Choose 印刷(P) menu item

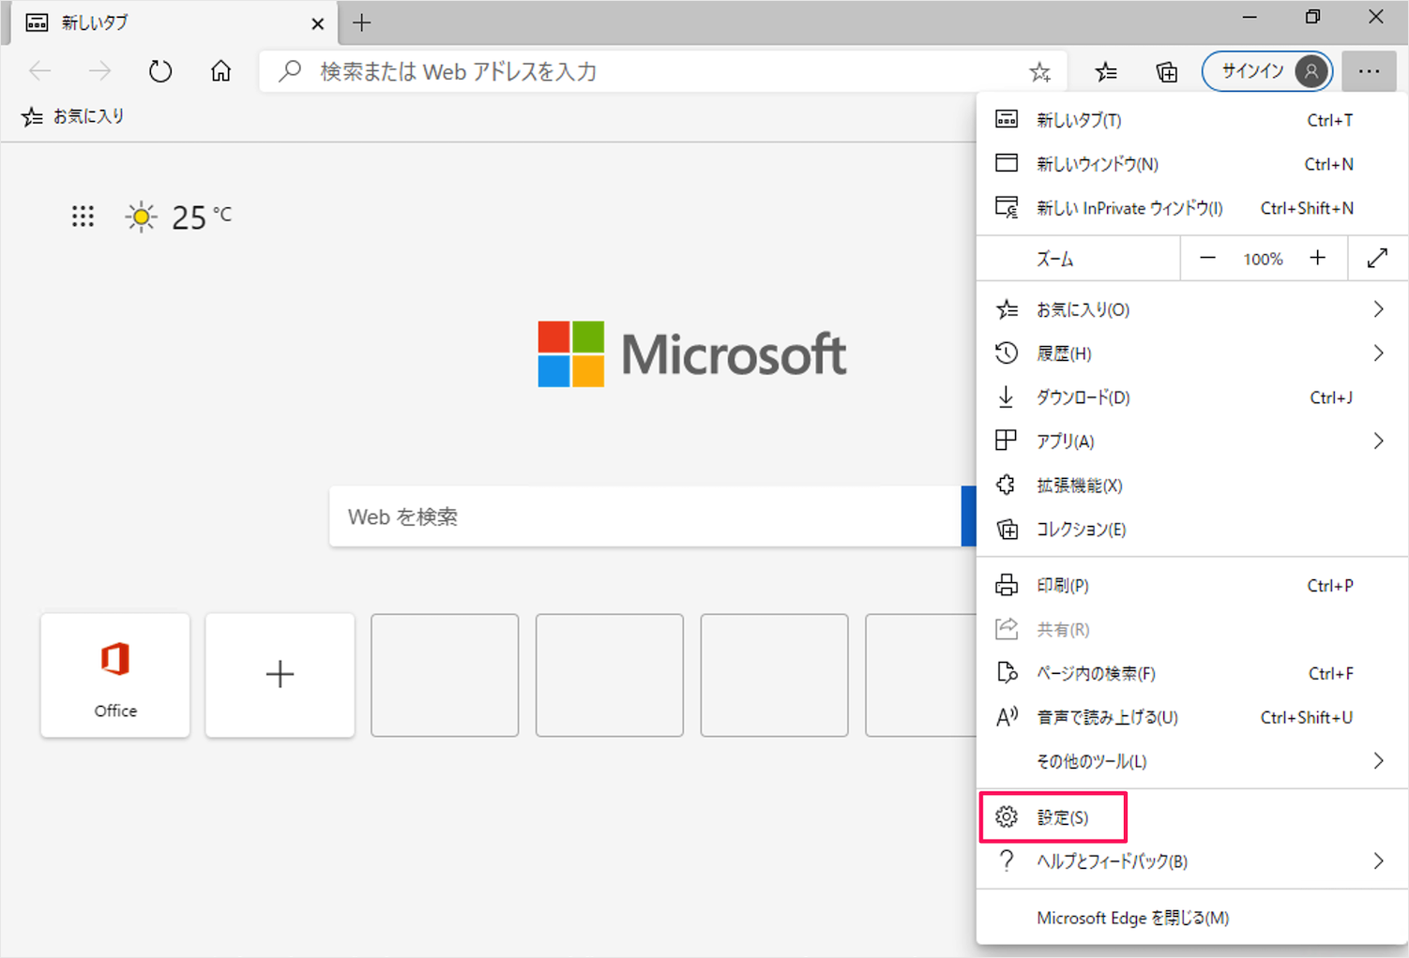(x=1191, y=586)
